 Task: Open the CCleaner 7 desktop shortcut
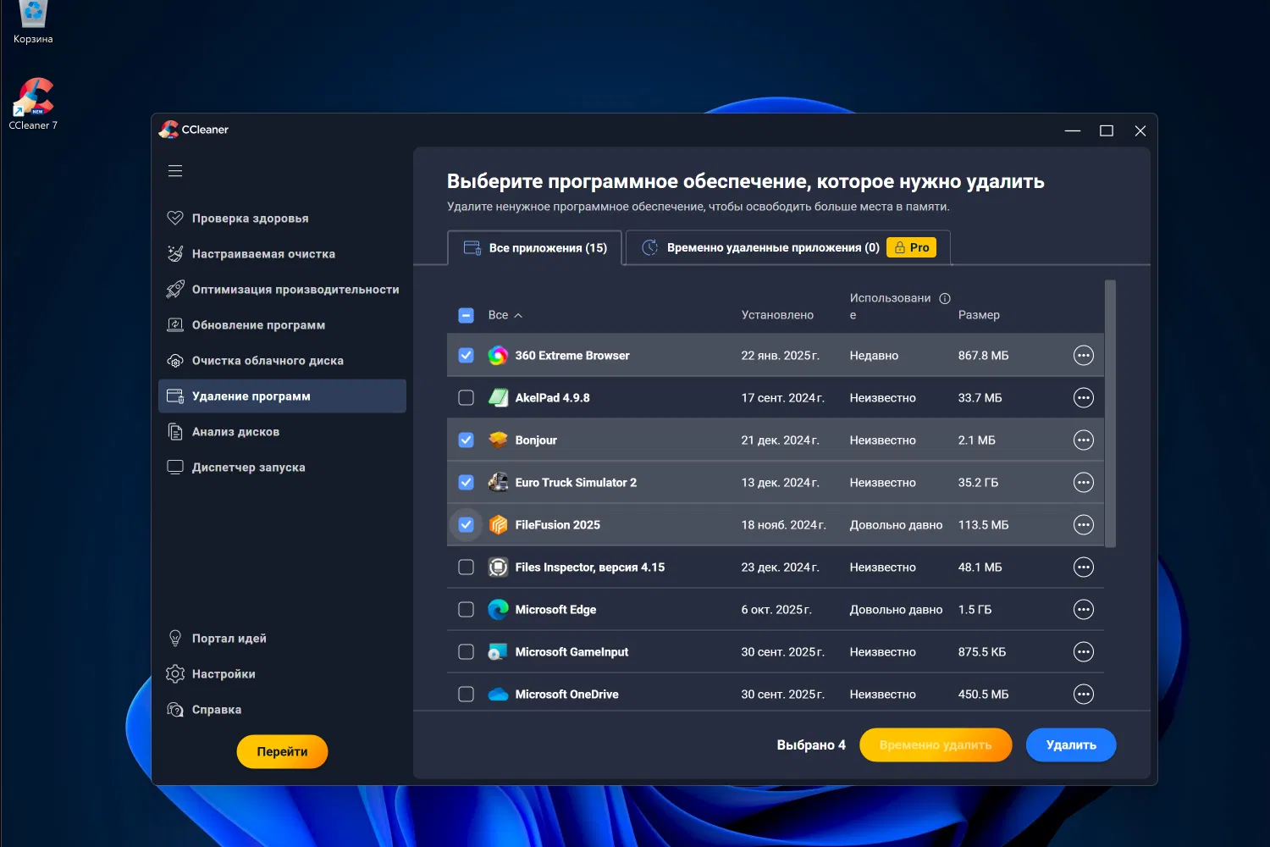click(33, 104)
